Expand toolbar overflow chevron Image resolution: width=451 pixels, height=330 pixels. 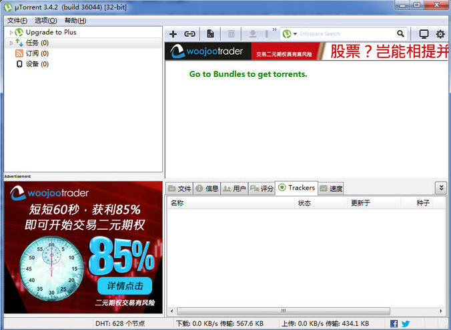pyautogui.click(x=274, y=29)
